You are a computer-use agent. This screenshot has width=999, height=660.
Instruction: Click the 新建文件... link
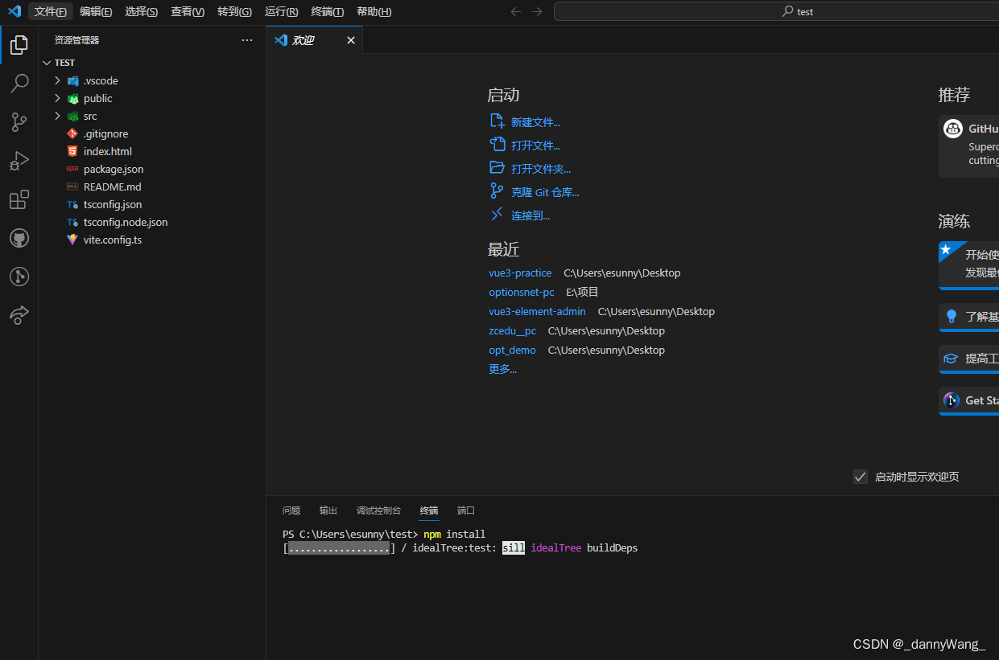pyautogui.click(x=535, y=122)
